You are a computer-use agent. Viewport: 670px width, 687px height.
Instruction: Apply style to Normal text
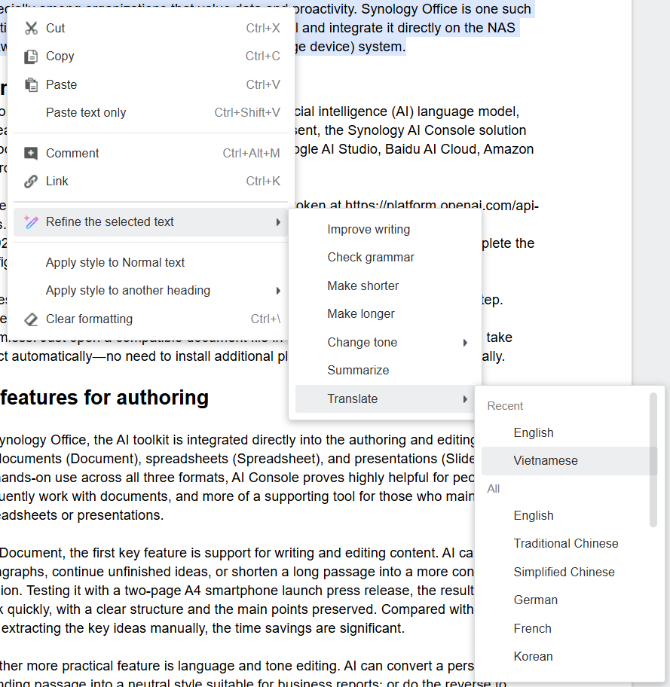coord(115,263)
